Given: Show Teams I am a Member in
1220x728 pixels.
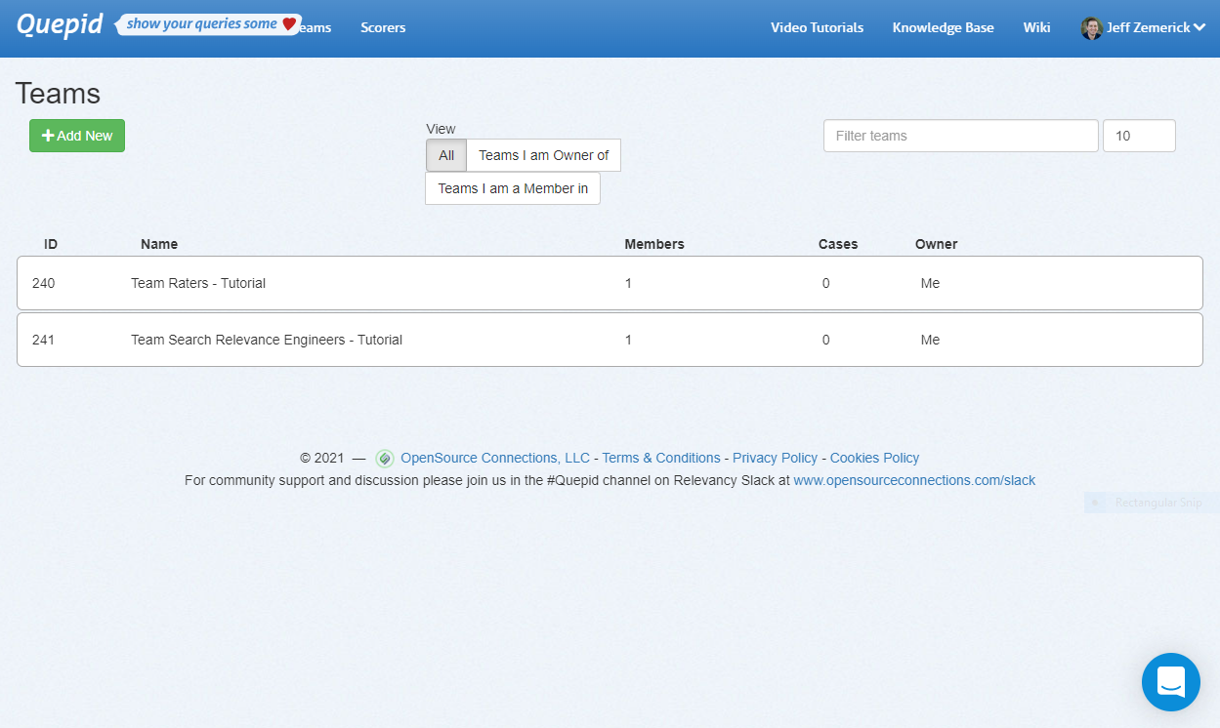Looking at the screenshot, I should click(513, 188).
